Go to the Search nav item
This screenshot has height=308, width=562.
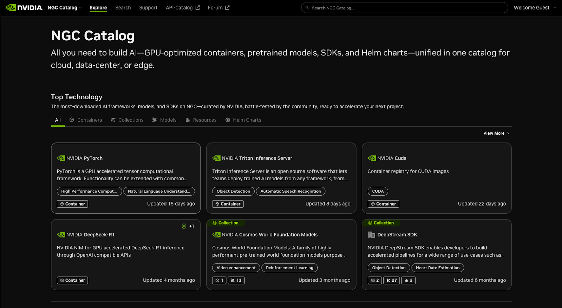pos(123,8)
